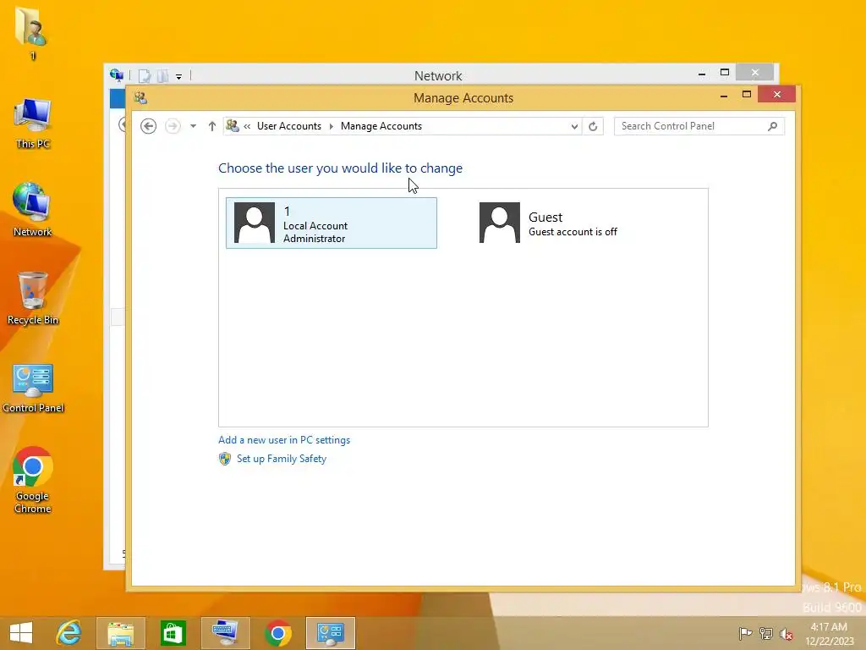
Task: Expand the address bar history dropdown
Action: pos(574,127)
